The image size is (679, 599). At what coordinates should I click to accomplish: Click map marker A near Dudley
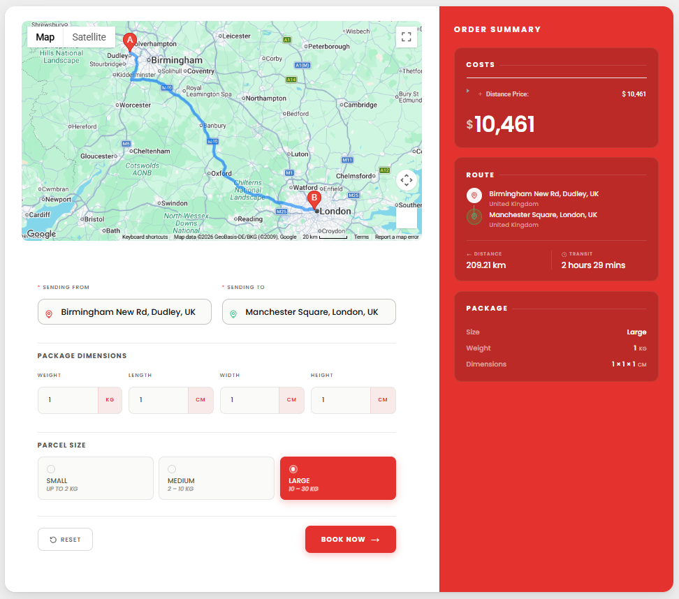coord(129,42)
